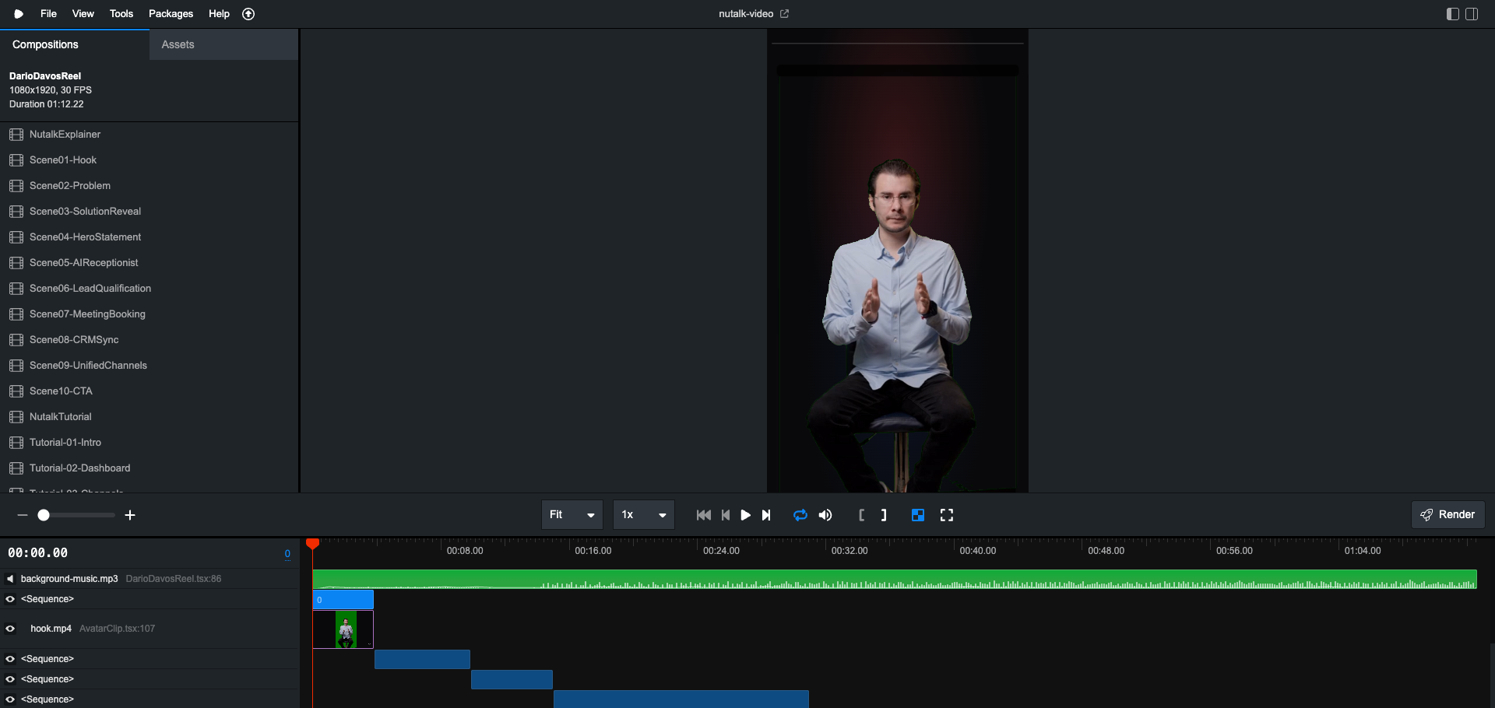Click the Render button
The image size is (1495, 708).
click(x=1448, y=514)
